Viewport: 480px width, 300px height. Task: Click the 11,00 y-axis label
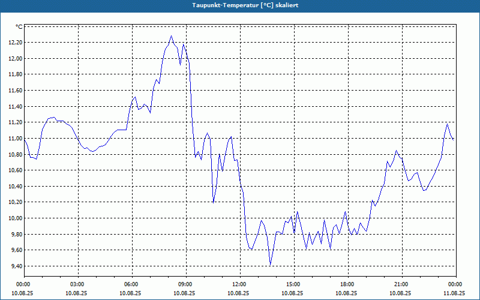pos(16,139)
